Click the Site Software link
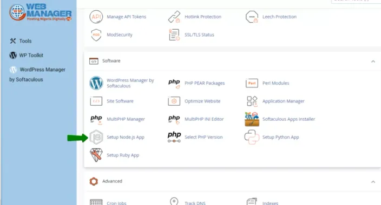 pos(120,101)
